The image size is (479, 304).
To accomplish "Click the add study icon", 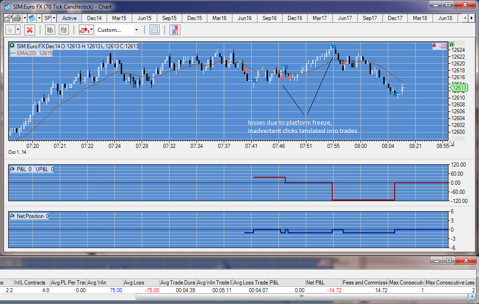I will point(50,30).
